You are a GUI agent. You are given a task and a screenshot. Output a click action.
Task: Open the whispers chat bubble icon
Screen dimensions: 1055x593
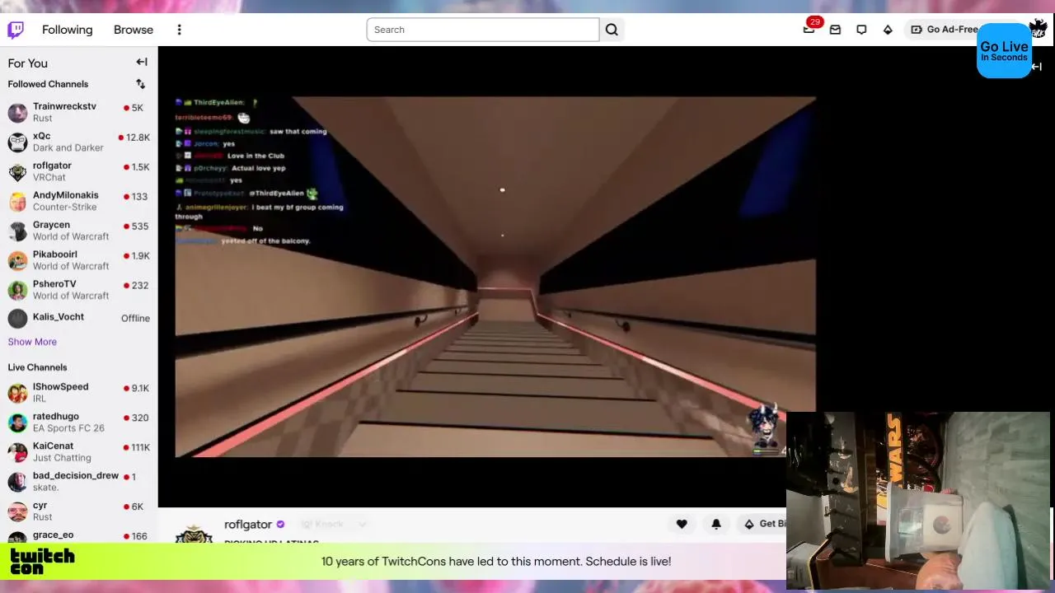point(861,30)
